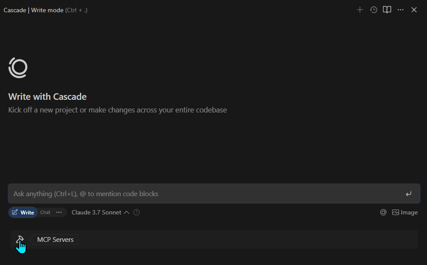Click the pencil icon on Write button
This screenshot has height=265, width=427.
[x=15, y=212]
